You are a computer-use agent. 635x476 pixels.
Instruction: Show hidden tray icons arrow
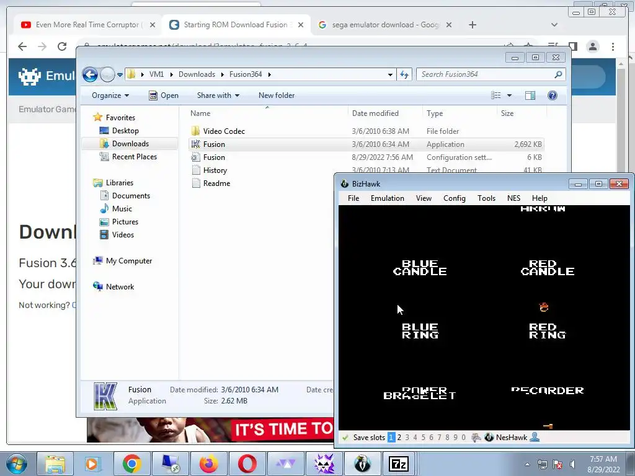click(527, 464)
